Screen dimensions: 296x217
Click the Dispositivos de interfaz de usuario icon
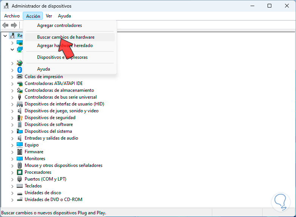click(20, 104)
